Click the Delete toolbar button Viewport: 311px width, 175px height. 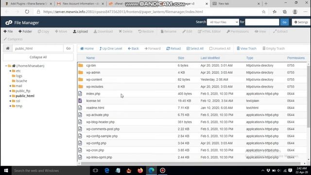coord(125,31)
